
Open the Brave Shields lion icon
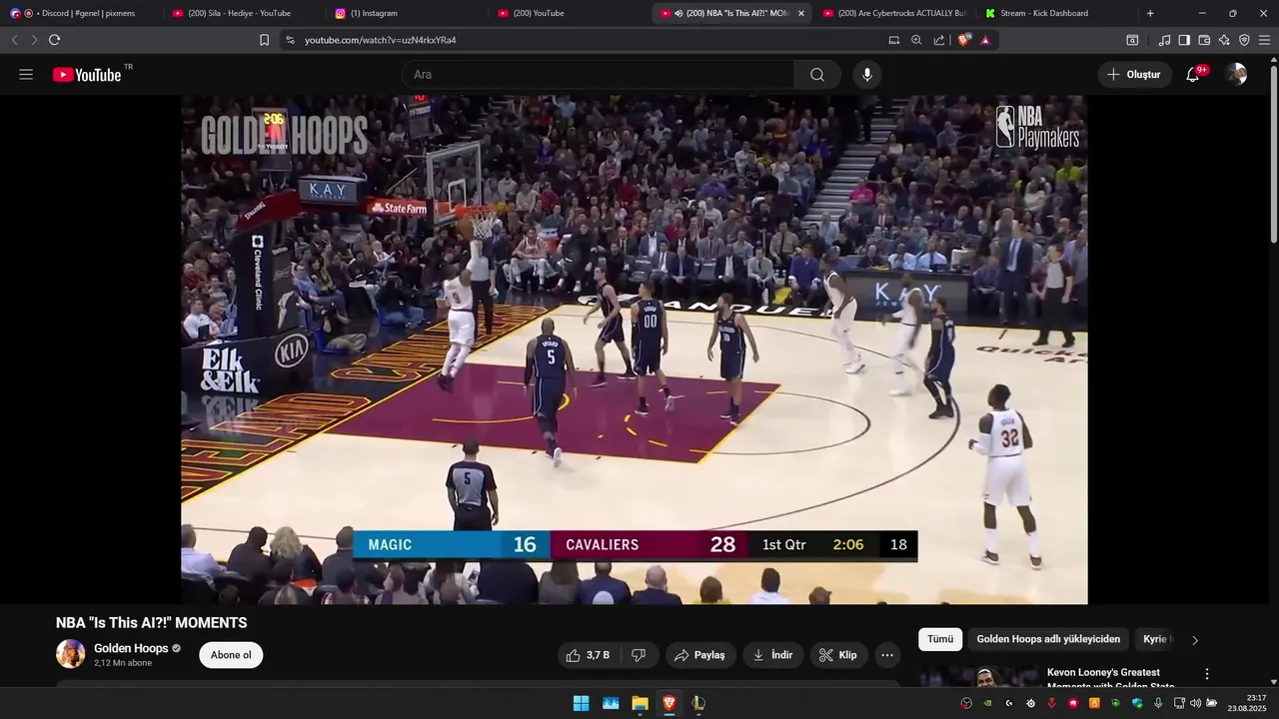point(964,40)
